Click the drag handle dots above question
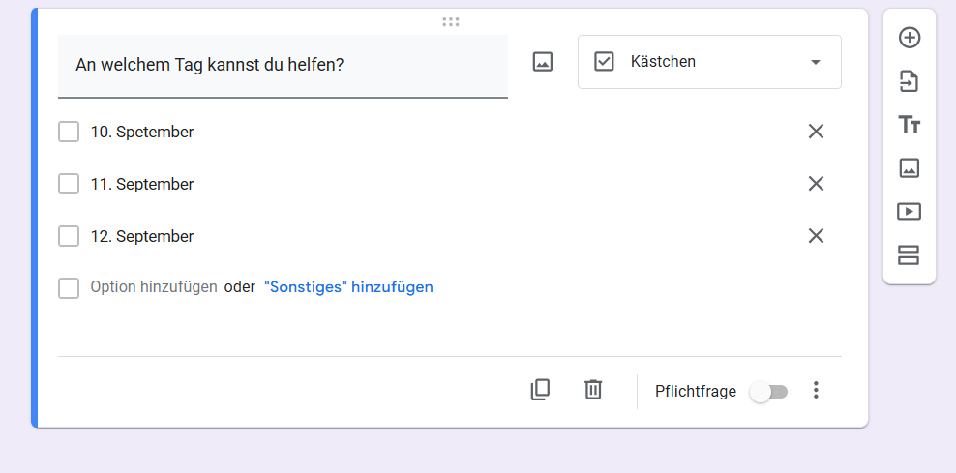 (x=451, y=22)
